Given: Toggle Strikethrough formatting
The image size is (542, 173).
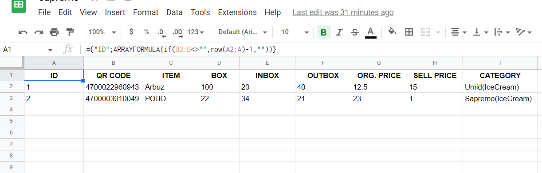Looking at the screenshot, I should [x=354, y=32].
